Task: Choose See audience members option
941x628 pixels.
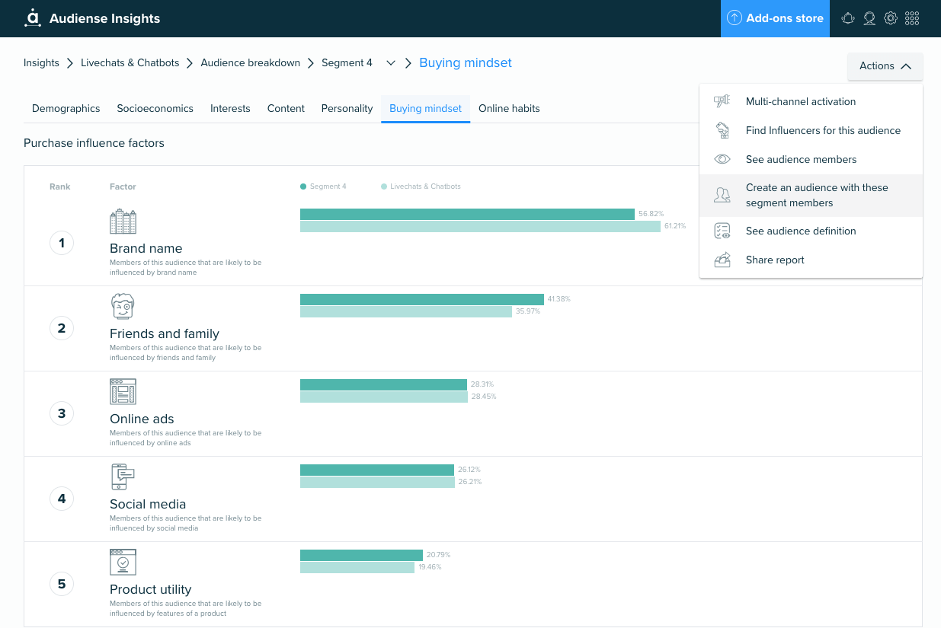Action: (x=811, y=159)
